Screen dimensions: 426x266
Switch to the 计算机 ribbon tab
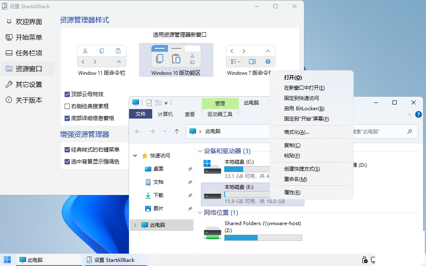click(x=165, y=114)
